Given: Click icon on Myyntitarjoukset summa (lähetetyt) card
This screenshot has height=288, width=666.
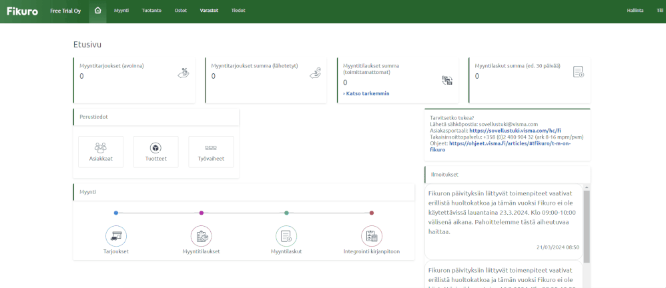Looking at the screenshot, I should [x=315, y=73].
